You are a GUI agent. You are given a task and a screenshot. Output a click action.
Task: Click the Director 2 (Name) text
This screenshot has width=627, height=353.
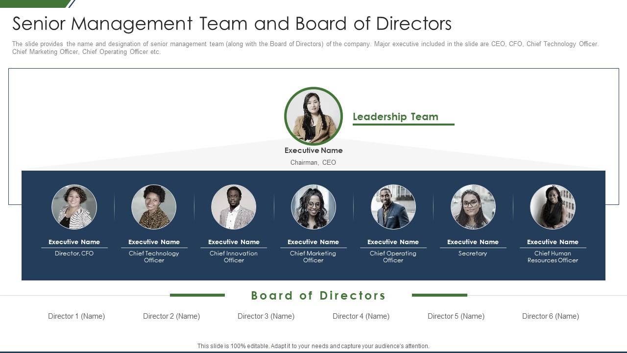(x=171, y=316)
